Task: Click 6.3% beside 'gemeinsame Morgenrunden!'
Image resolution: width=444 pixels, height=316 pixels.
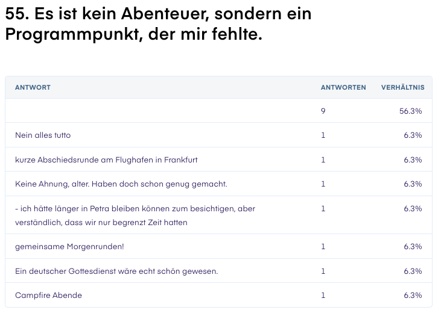Action: coord(413,246)
